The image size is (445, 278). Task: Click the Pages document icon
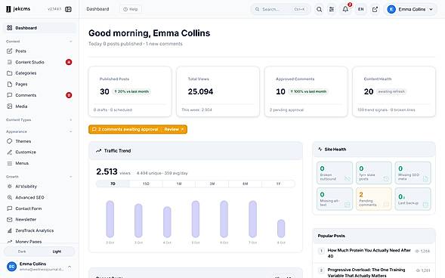coord(9,85)
